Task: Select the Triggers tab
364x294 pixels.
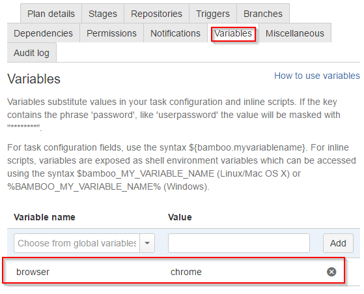Action: pos(213,14)
